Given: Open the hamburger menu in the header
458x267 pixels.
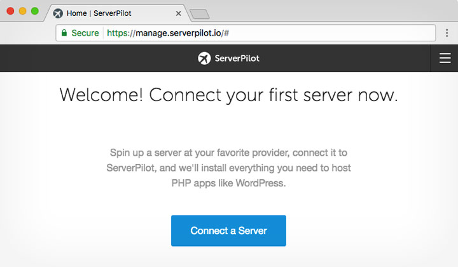Looking at the screenshot, I should point(445,58).
